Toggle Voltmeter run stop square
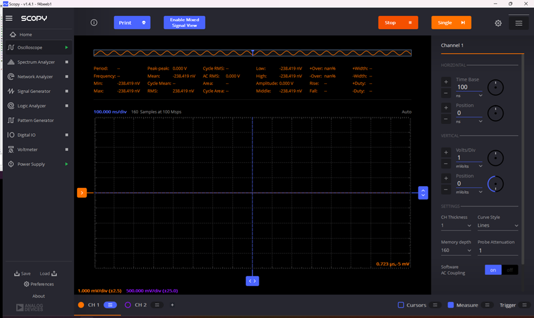Image resolution: width=534 pixels, height=318 pixels. (x=67, y=150)
